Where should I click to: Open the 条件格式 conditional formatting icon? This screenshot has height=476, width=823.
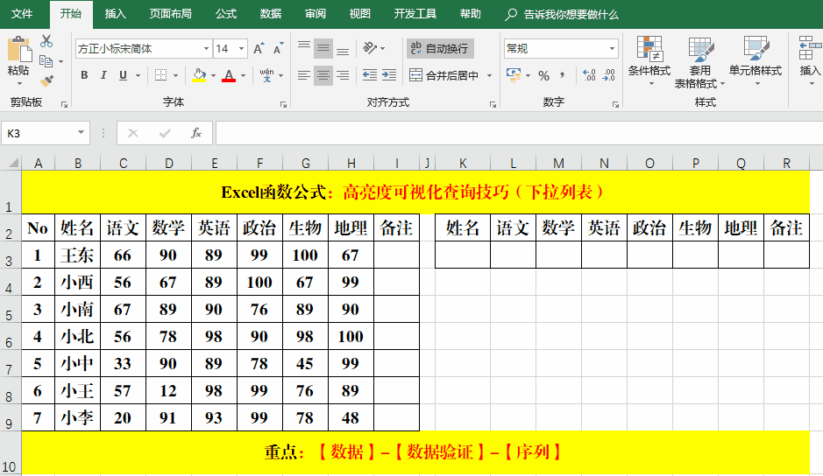[x=649, y=57]
